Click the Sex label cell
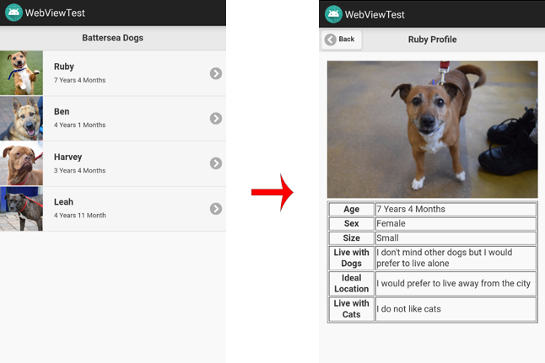The height and width of the screenshot is (363, 545). tap(352, 223)
